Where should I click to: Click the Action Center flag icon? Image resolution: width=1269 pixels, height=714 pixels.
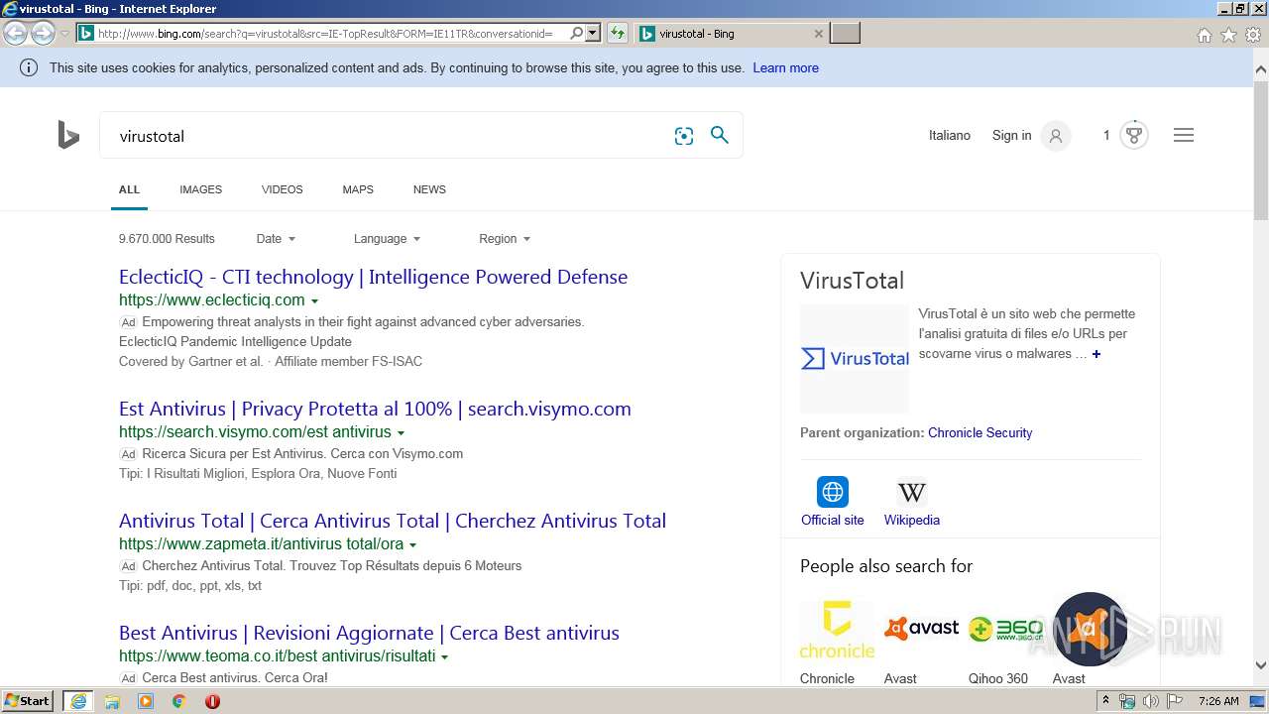click(x=1174, y=701)
